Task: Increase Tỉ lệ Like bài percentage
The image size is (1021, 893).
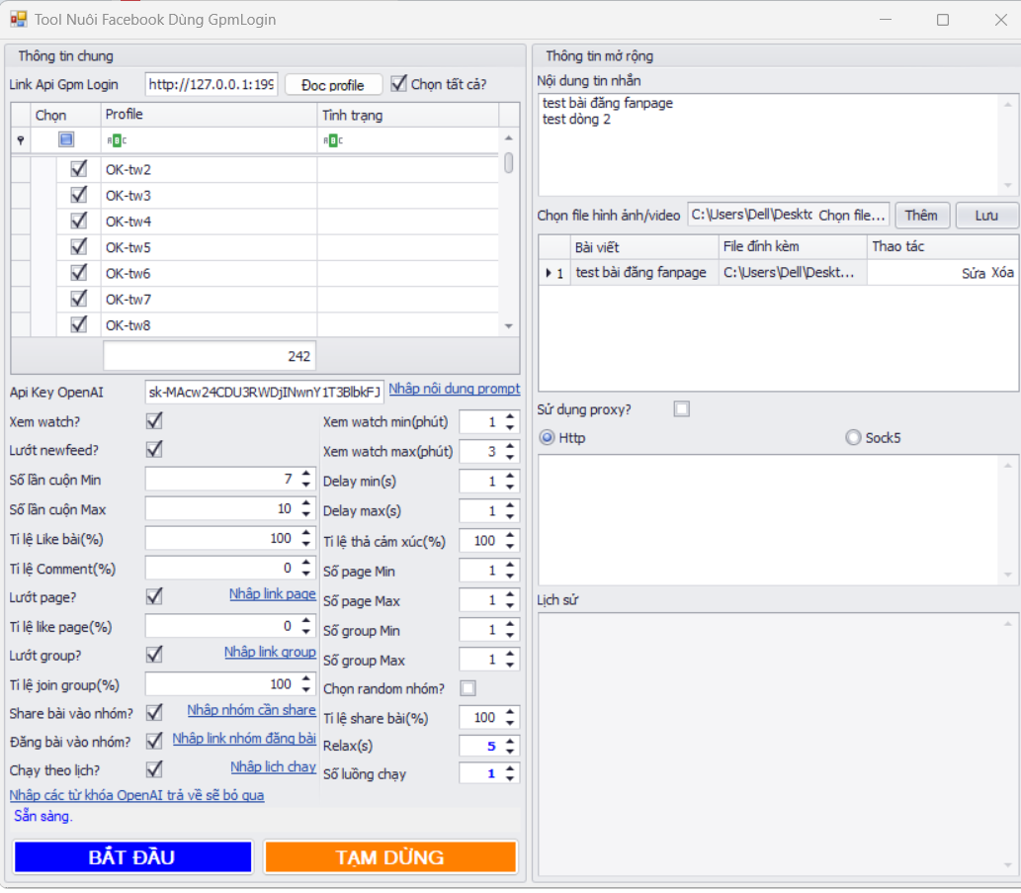Action: 306,533
